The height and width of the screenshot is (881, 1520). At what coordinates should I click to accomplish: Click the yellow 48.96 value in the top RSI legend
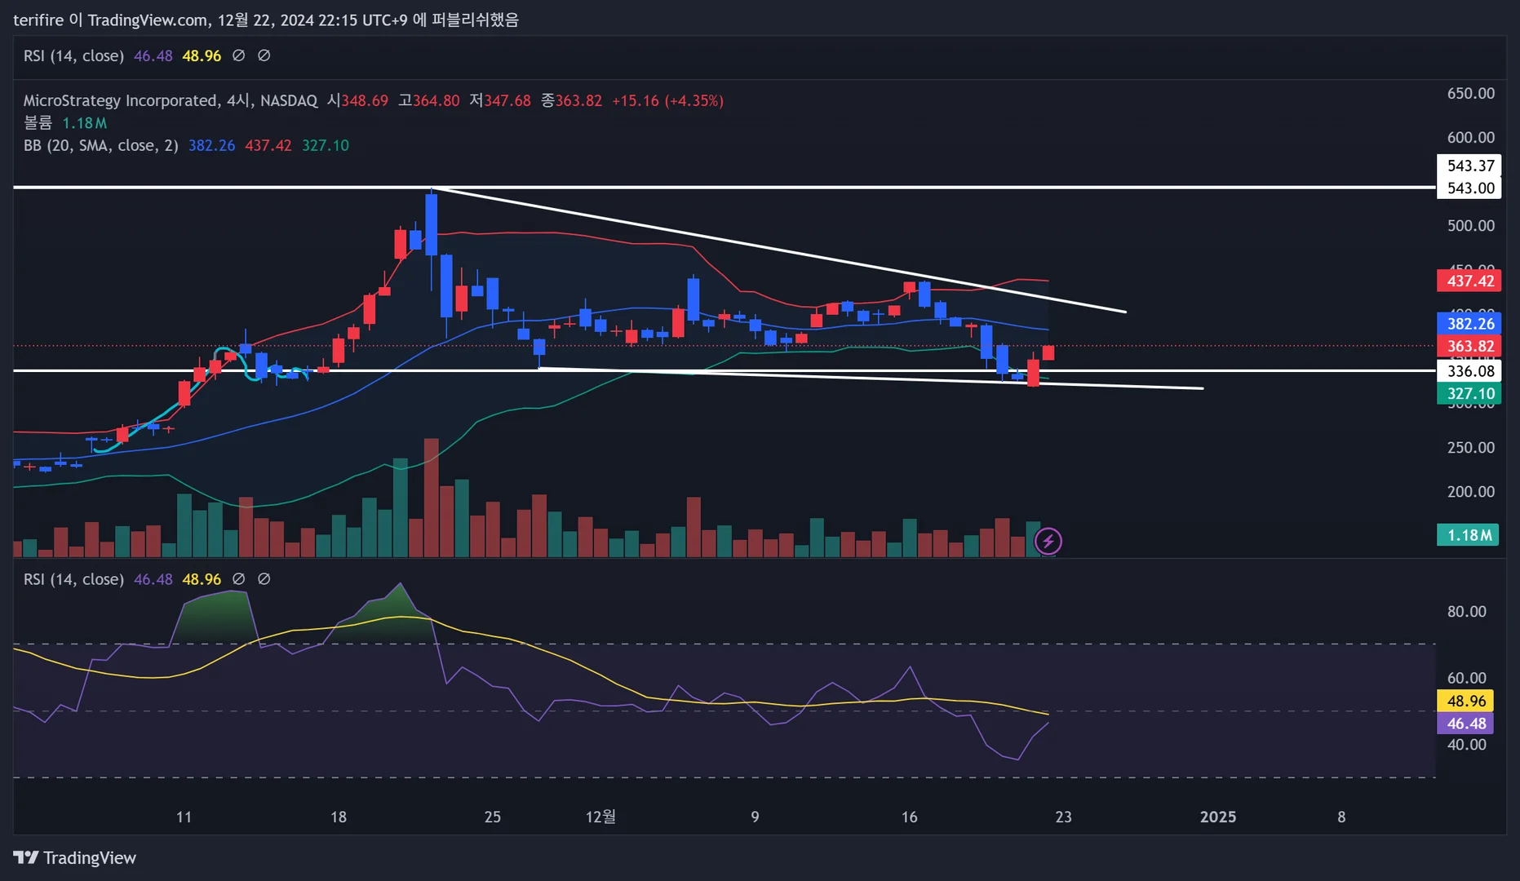(x=202, y=55)
